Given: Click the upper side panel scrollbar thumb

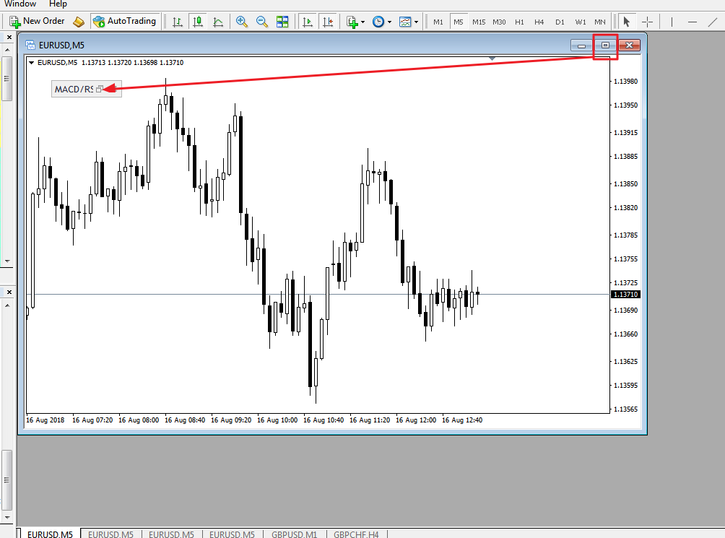Looking at the screenshot, I should click(x=7, y=79).
